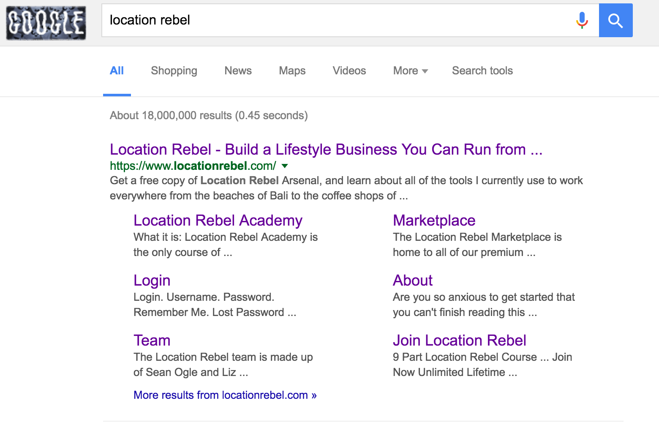This screenshot has width=659, height=425.
Task: Click the https://www.locationrebel.com/ URL text
Action: coord(193,166)
